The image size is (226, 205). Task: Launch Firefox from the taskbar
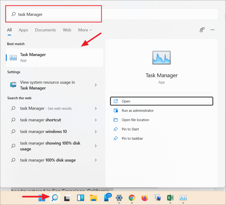[145, 198]
